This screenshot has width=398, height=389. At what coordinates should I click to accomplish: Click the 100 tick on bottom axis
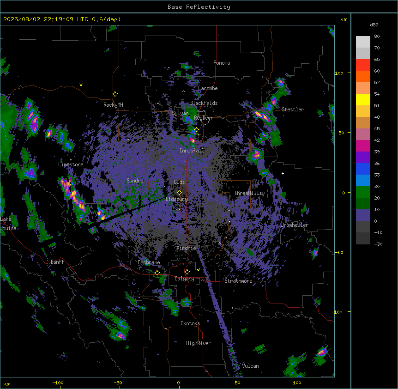(297, 383)
